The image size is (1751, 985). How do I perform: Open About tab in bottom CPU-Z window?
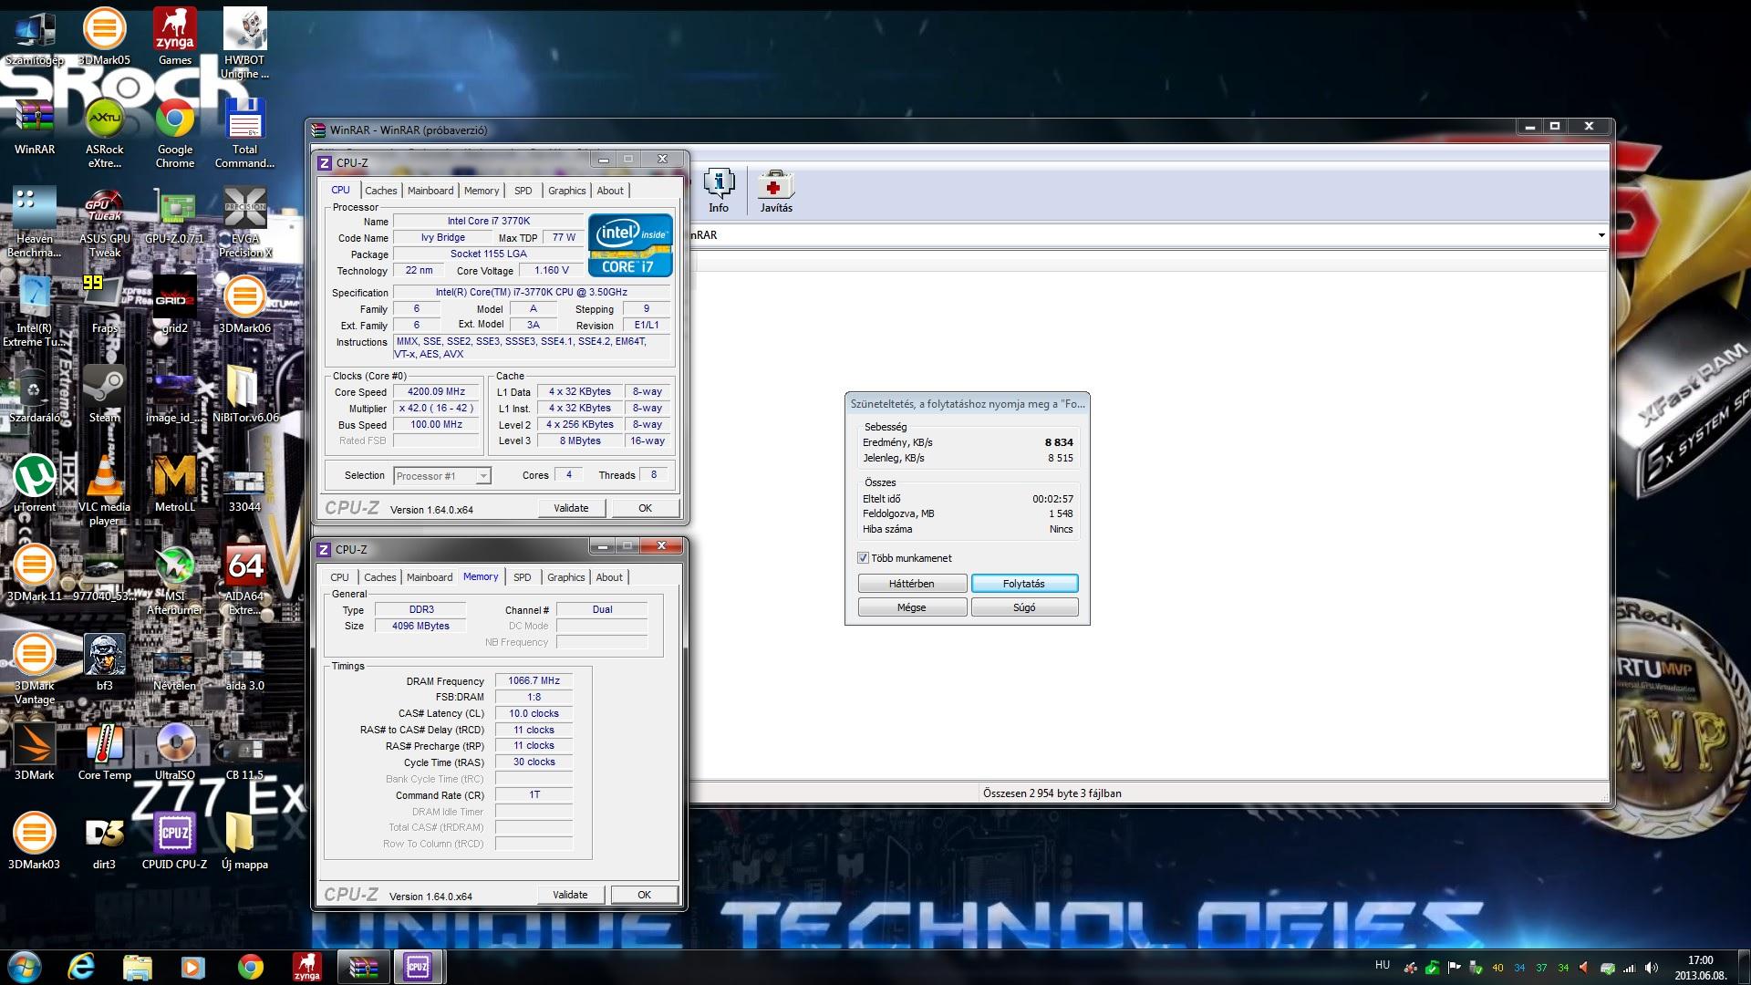tap(609, 577)
